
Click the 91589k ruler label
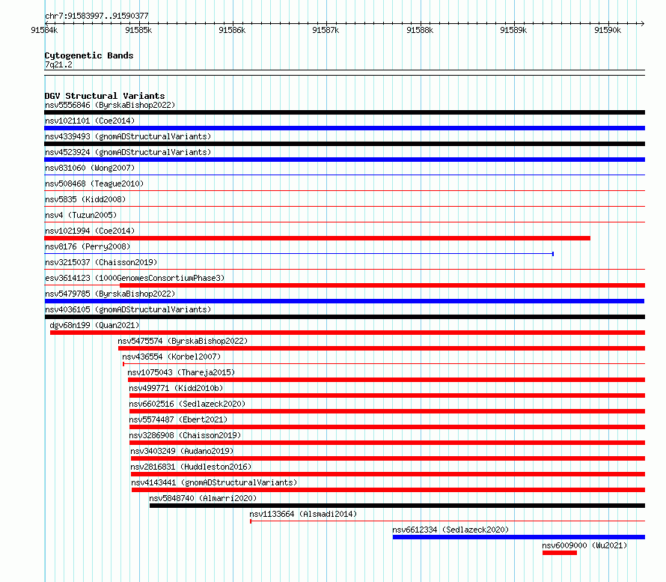pyautogui.click(x=513, y=30)
